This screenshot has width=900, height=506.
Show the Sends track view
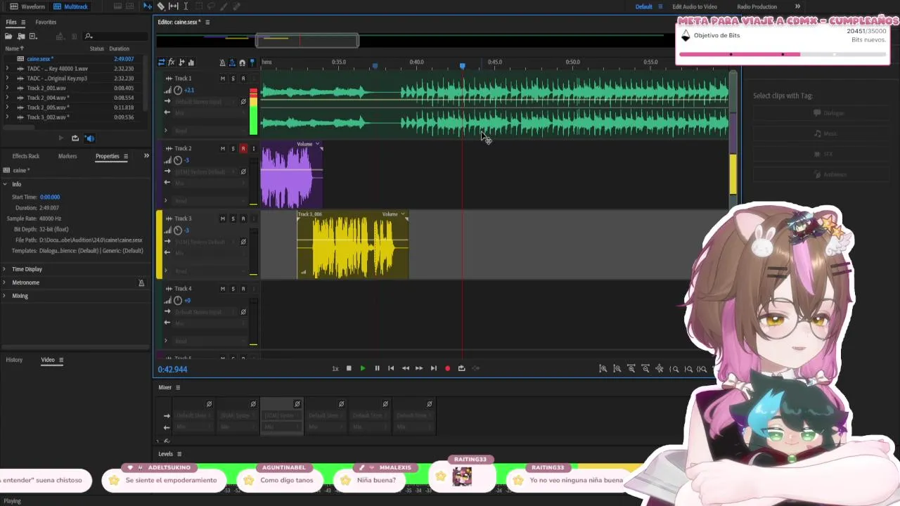(181, 63)
